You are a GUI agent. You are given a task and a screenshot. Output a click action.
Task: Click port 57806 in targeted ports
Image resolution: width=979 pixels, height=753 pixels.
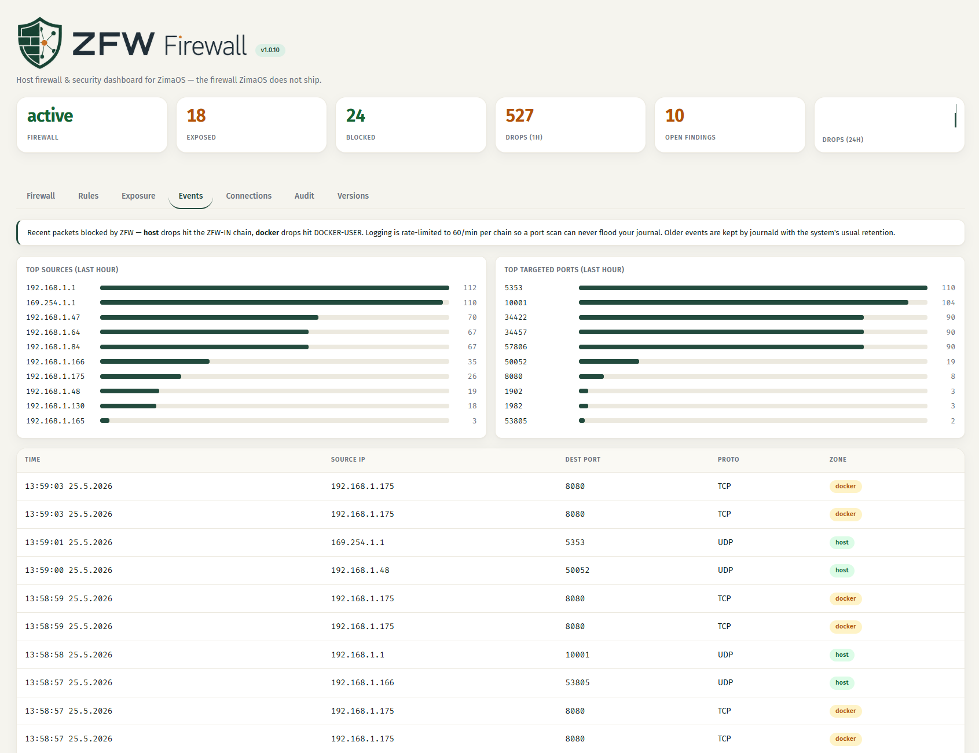[730, 347]
